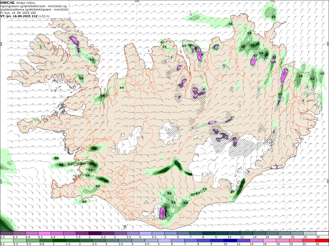Pick the lavender 4 swatch in sleet/snow scale

click(145, 233)
